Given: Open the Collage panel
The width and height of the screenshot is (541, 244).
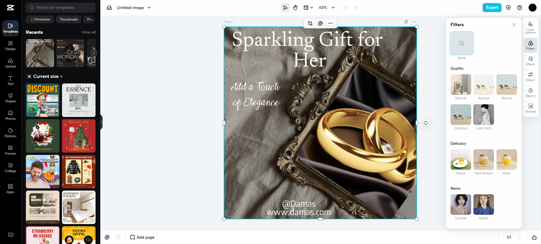Looking at the screenshot, I should click(11, 168).
